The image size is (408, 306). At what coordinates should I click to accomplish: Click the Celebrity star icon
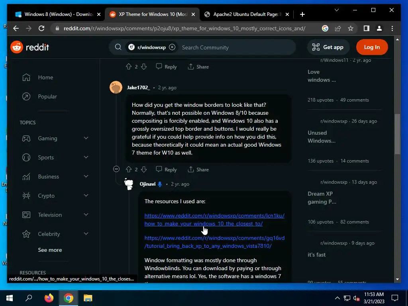[x=26, y=234]
